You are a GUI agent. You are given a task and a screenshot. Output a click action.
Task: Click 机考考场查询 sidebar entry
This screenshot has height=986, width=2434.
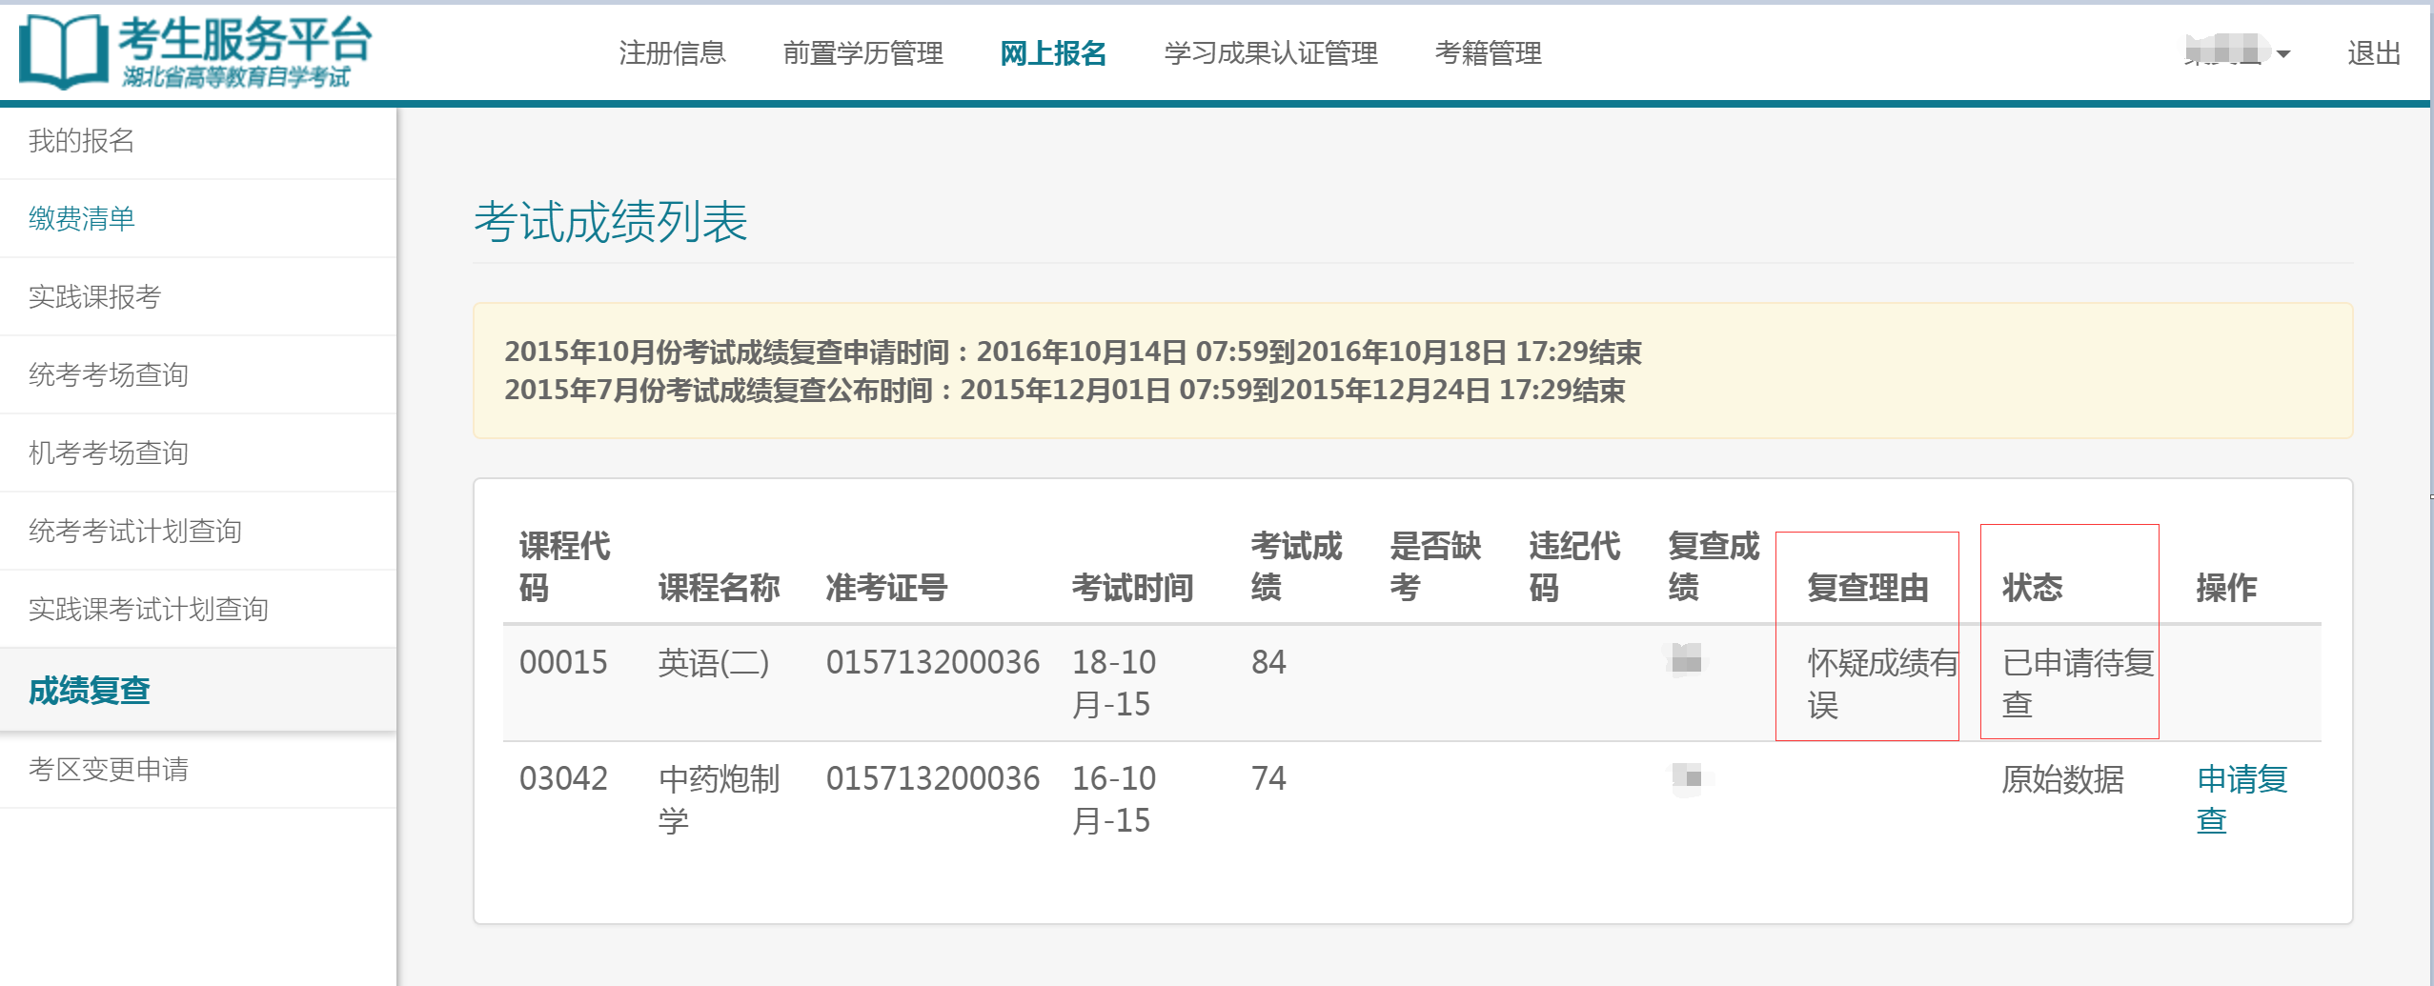tap(109, 453)
